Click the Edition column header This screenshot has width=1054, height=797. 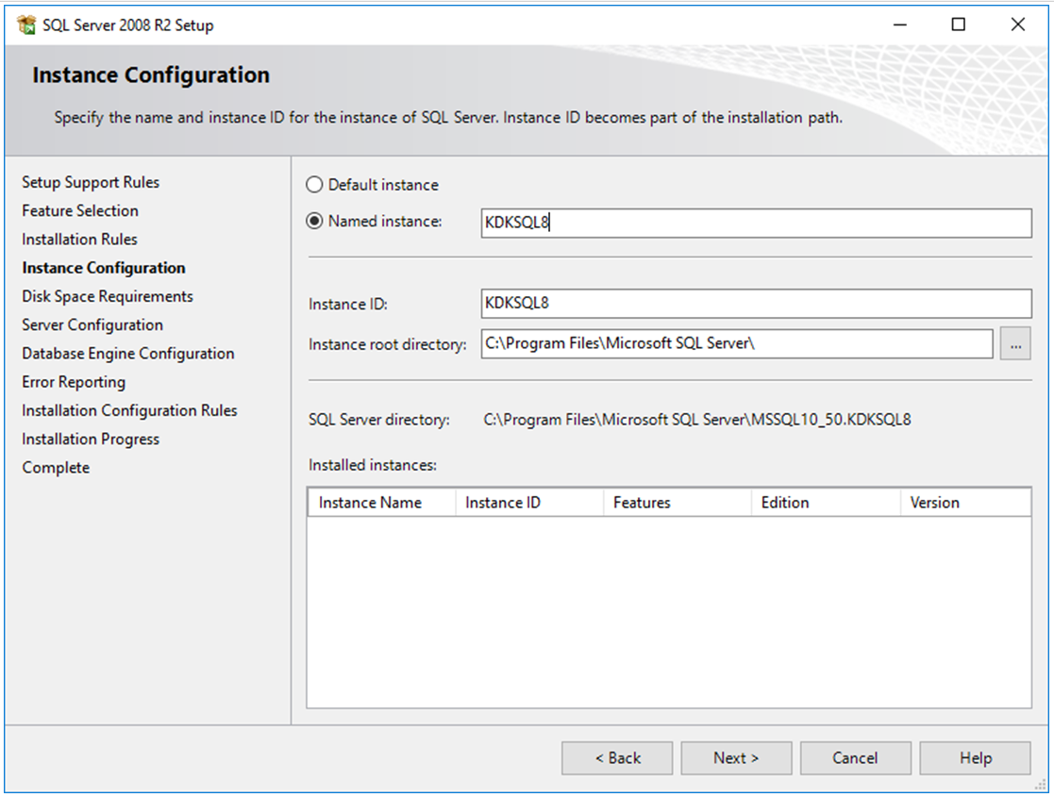click(x=826, y=503)
